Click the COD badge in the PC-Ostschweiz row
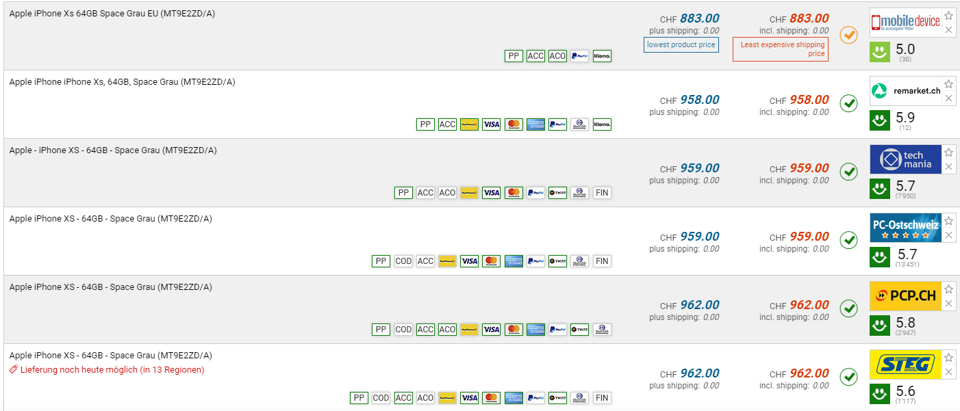 403,261
